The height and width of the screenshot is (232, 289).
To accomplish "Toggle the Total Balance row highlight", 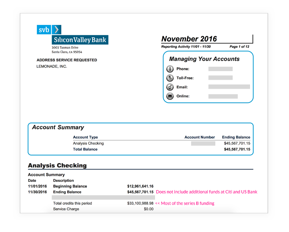I will pos(84,149).
